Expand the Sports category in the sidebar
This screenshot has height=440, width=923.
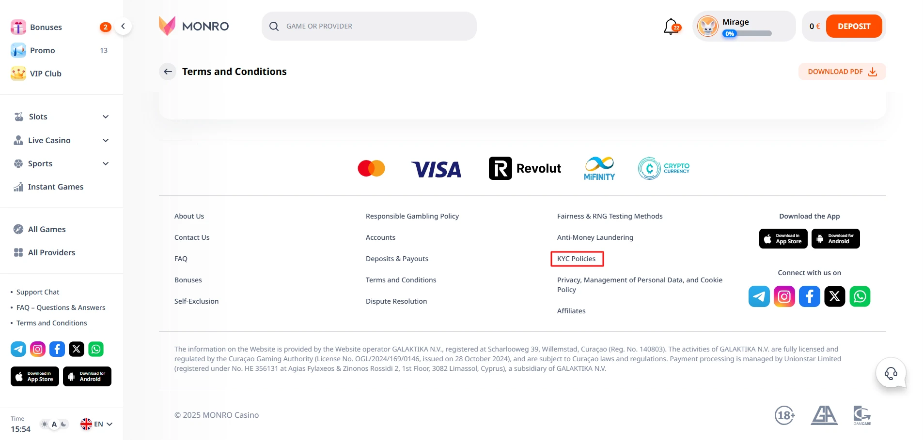tap(105, 163)
